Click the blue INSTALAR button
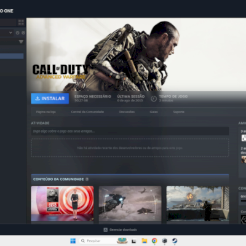Image resolution: width=246 pixels, height=246 pixels. coord(50,98)
